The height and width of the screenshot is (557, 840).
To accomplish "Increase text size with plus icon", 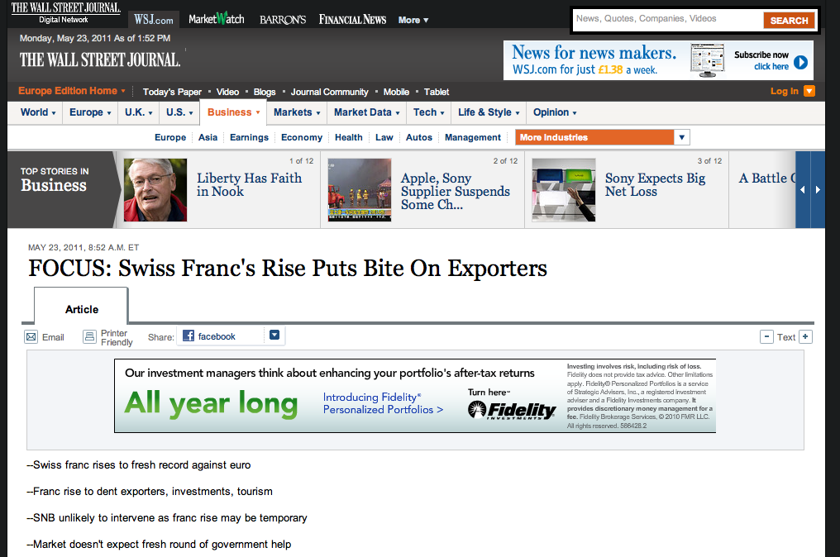I will coord(806,337).
